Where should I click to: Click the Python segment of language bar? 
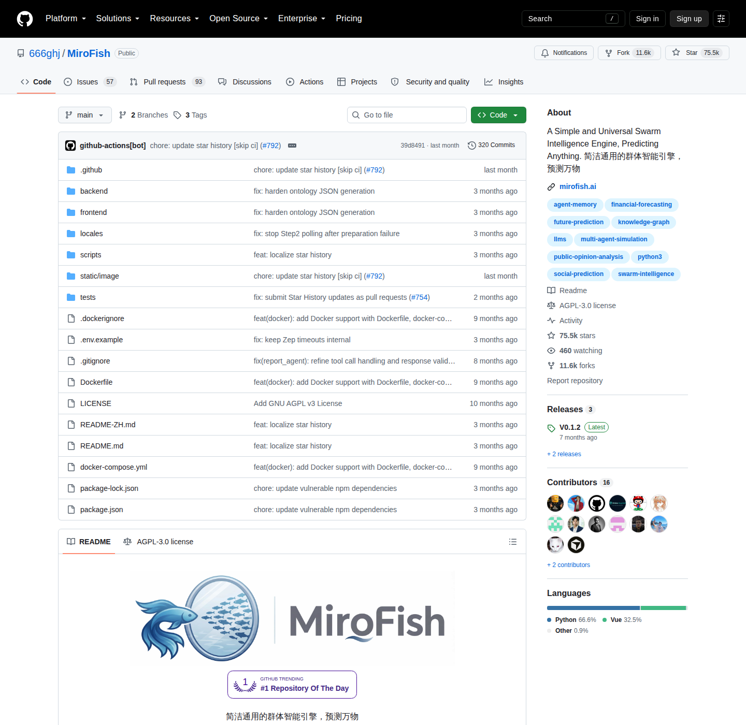coord(593,608)
